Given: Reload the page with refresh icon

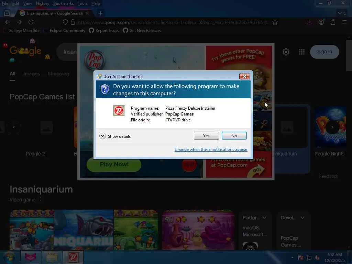Looking at the screenshot, I should [x=31, y=22].
